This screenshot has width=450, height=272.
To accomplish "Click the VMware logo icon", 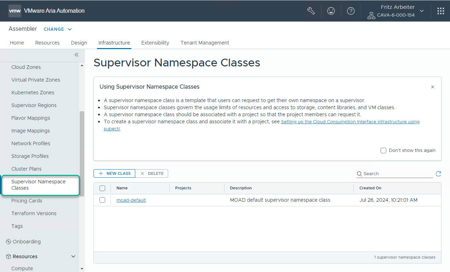I will (x=15, y=11).
